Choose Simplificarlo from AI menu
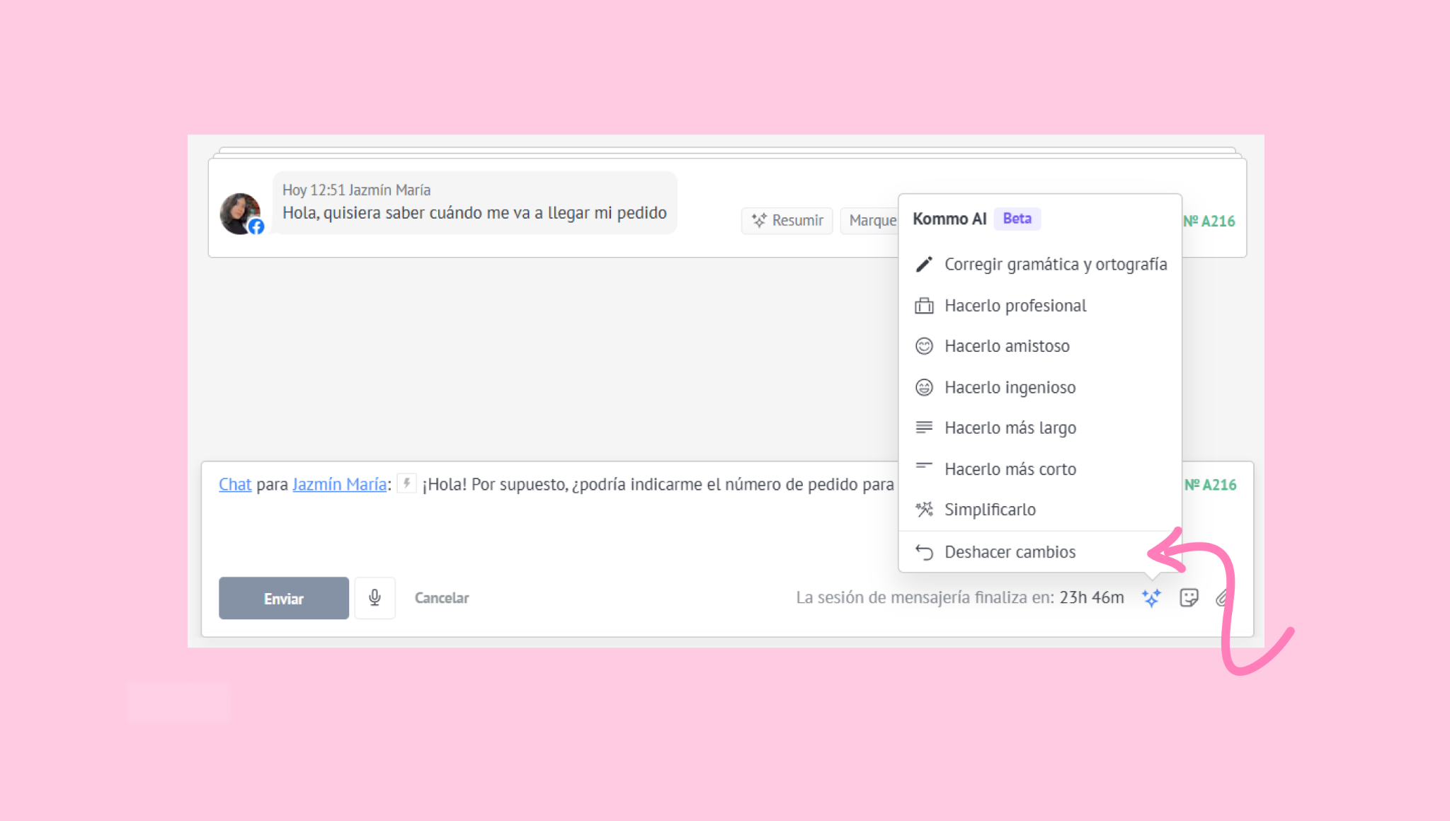Image resolution: width=1450 pixels, height=821 pixels. (x=1040, y=510)
